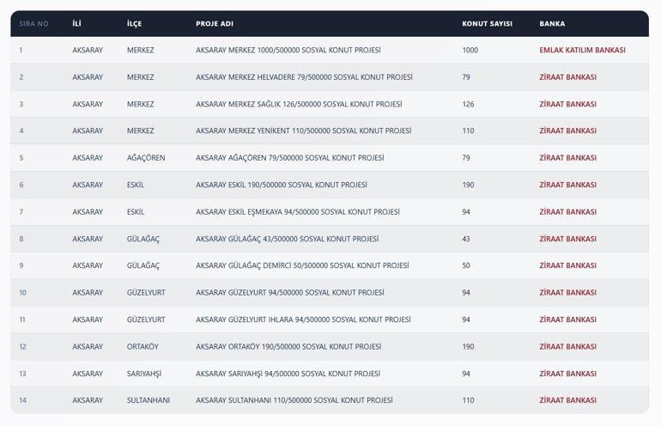The width and height of the screenshot is (661, 426).
Task: Select the SARIYAHŞİ district cell
Action: [x=144, y=374]
